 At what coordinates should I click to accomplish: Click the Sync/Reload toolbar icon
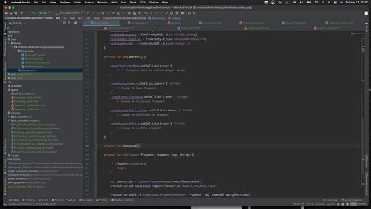pyautogui.click(x=16, y=13)
